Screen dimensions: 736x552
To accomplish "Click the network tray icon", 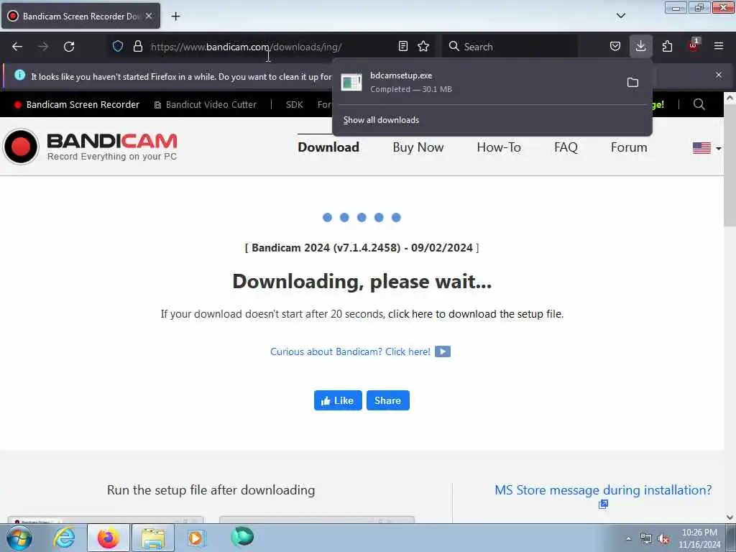I will click(x=646, y=539).
